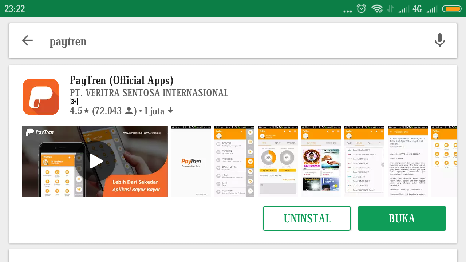Tap the 23:22 clock in status bar
Viewport: 466px width, 262px height.
coord(15,9)
